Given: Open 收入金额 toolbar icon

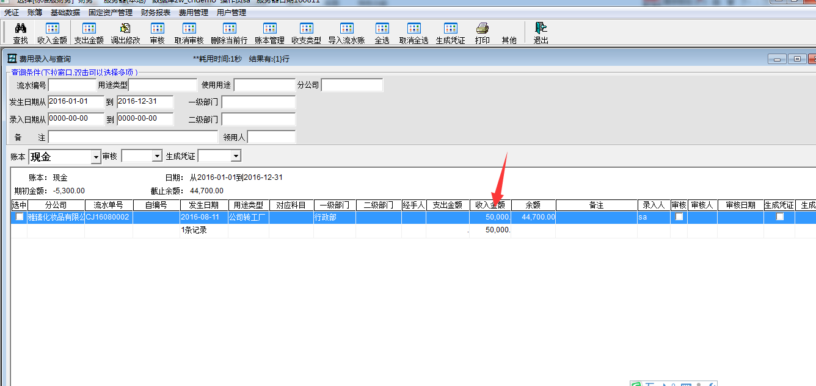Looking at the screenshot, I should tap(52, 28).
